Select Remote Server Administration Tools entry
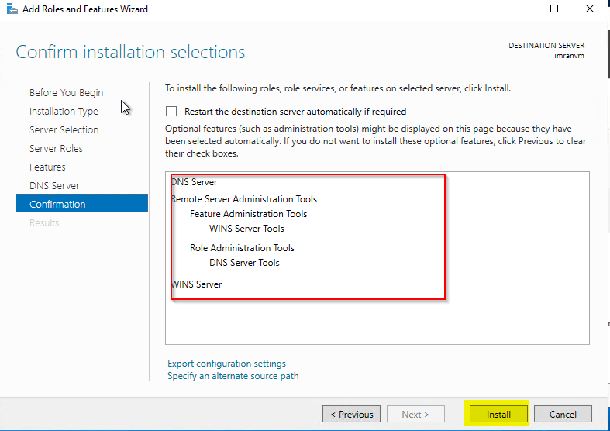The width and height of the screenshot is (610, 431). coord(243,199)
